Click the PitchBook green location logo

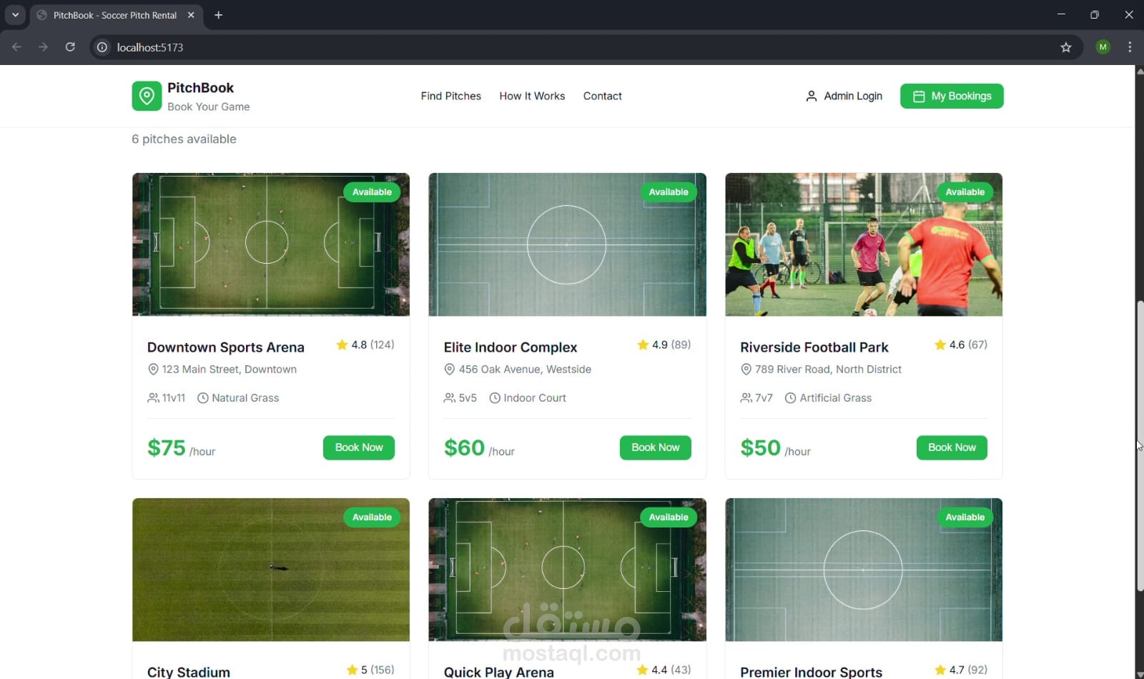147,96
